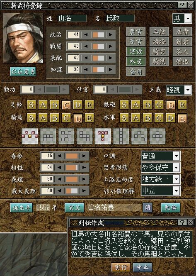
Task: Set 足軽 aptitude to rank S
Action: 31,105
